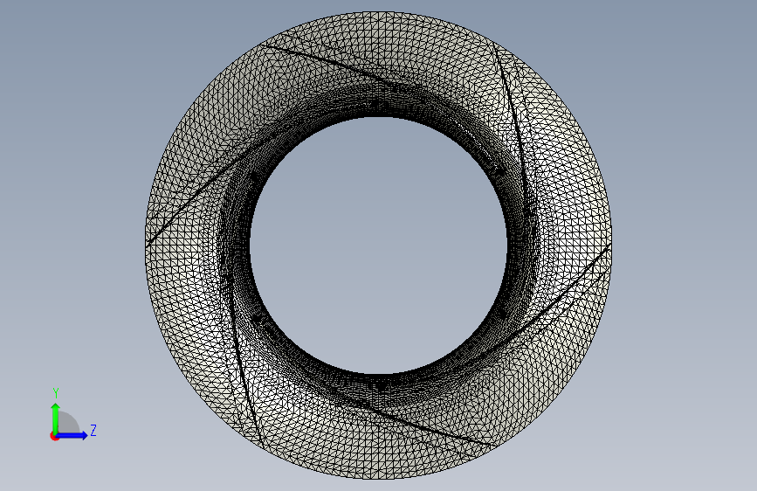Click the red X axis dot at triad origin
757x491 pixels.
click(x=54, y=436)
